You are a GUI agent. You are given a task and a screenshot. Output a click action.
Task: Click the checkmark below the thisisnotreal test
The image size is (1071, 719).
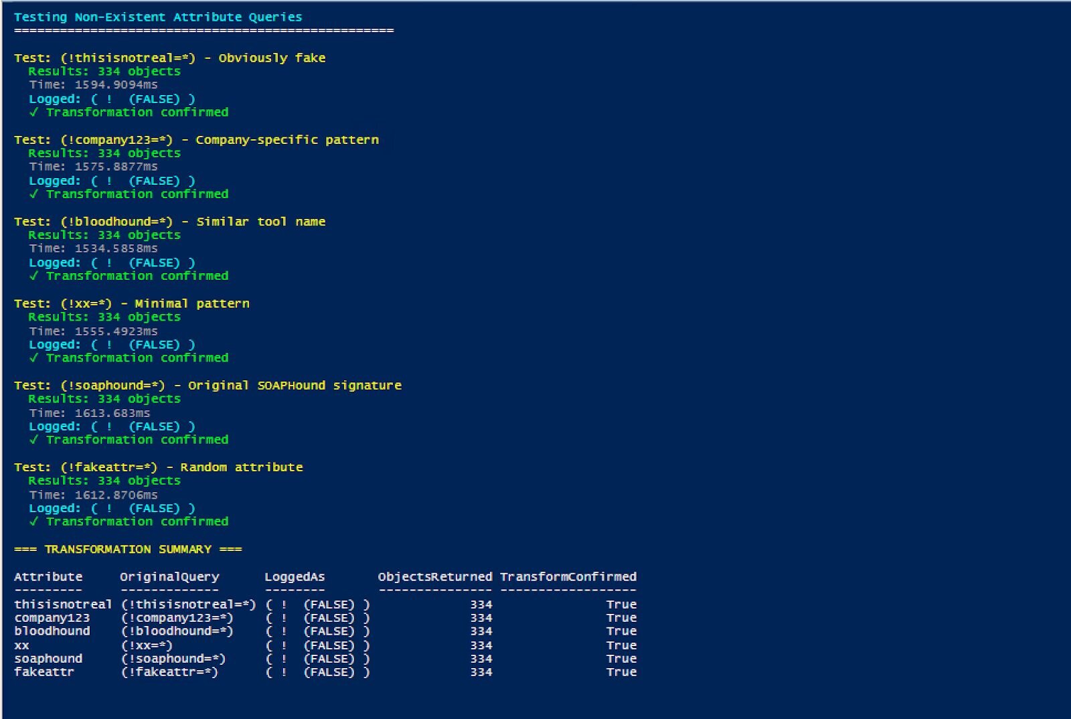33,112
